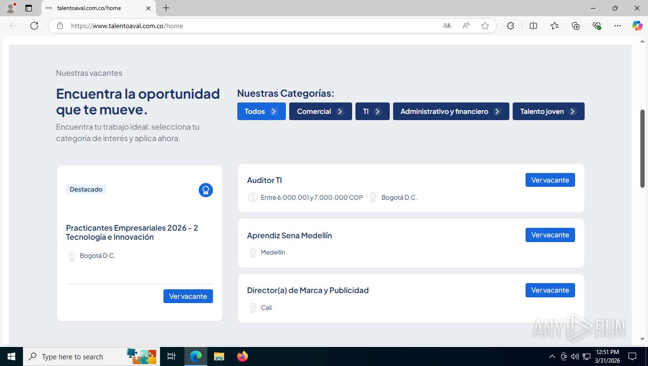648x366 pixels.
Task: View site information lock icon
Action: [x=60, y=26]
